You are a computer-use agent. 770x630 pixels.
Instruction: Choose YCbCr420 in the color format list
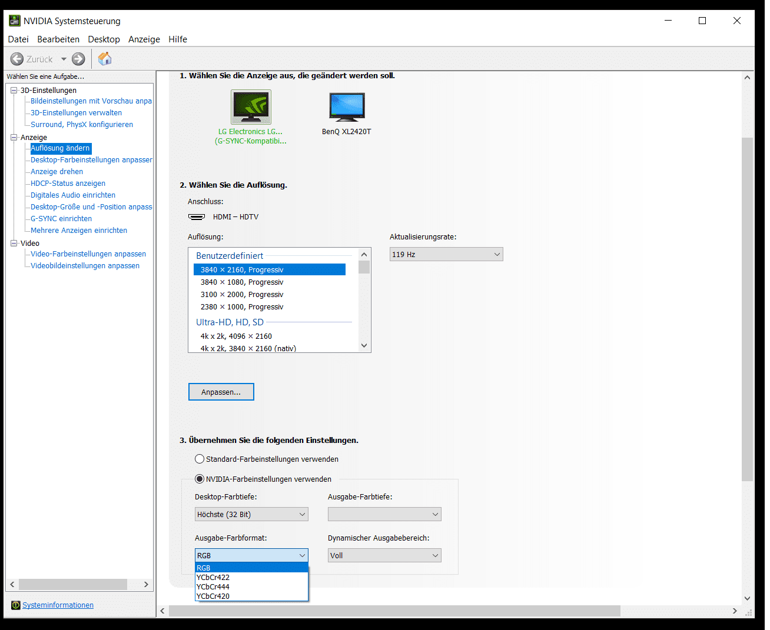(251, 596)
